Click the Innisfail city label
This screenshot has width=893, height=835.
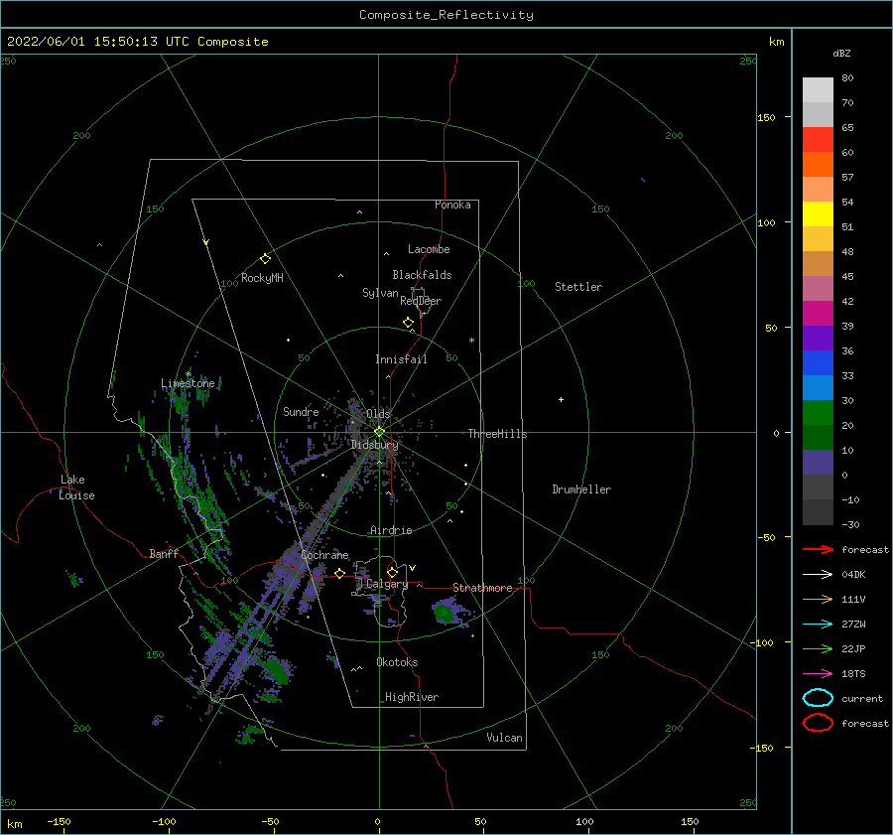(401, 359)
